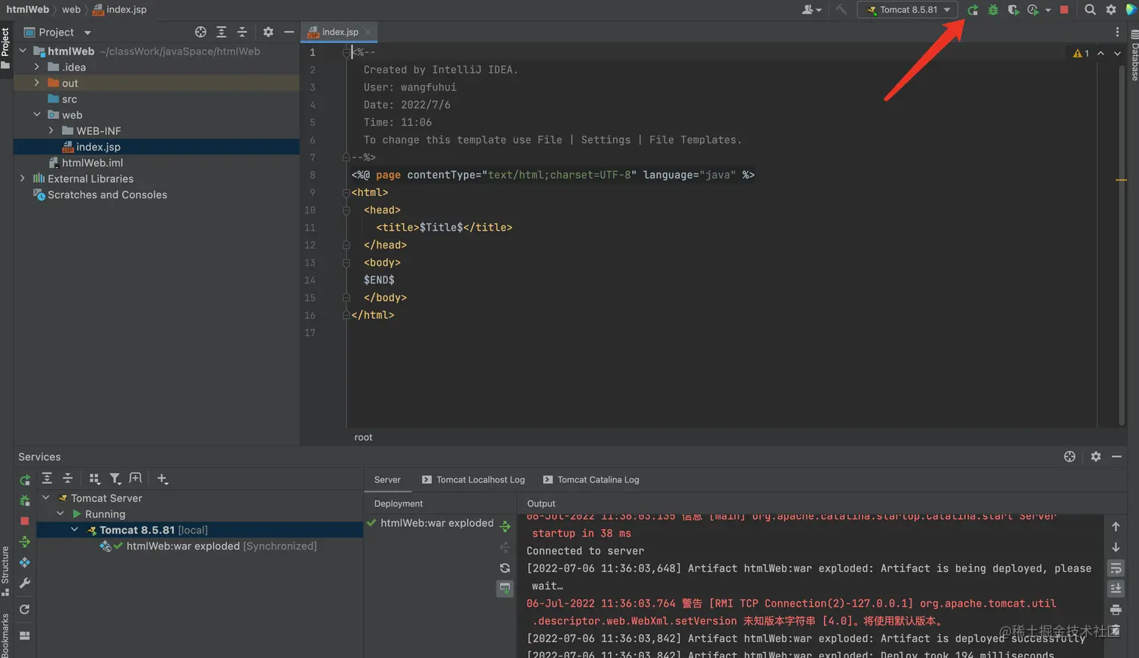Select htmlWeb.iml in Project tree

coord(92,162)
